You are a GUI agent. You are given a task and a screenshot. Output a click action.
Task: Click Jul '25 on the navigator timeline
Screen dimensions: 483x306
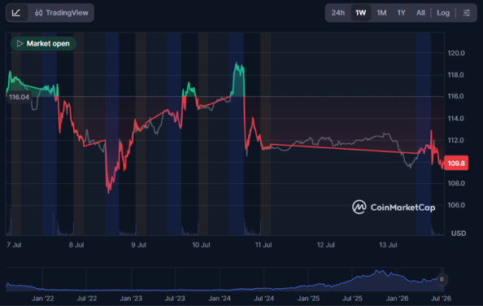[352, 299]
